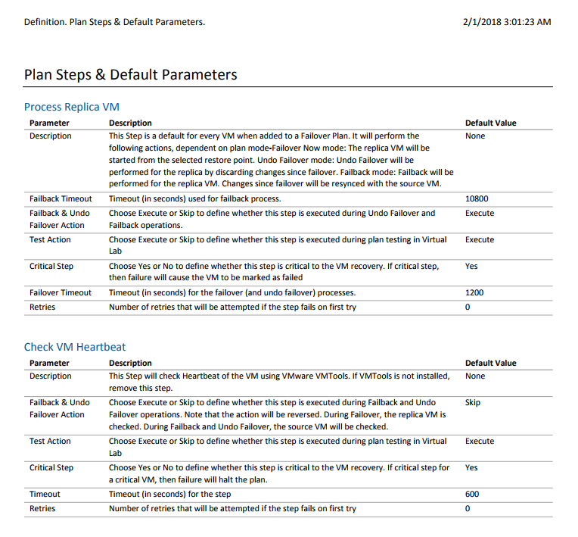
Task: Click the Yes value for Critical Step in the Heartbeat table
Action: click(471, 467)
